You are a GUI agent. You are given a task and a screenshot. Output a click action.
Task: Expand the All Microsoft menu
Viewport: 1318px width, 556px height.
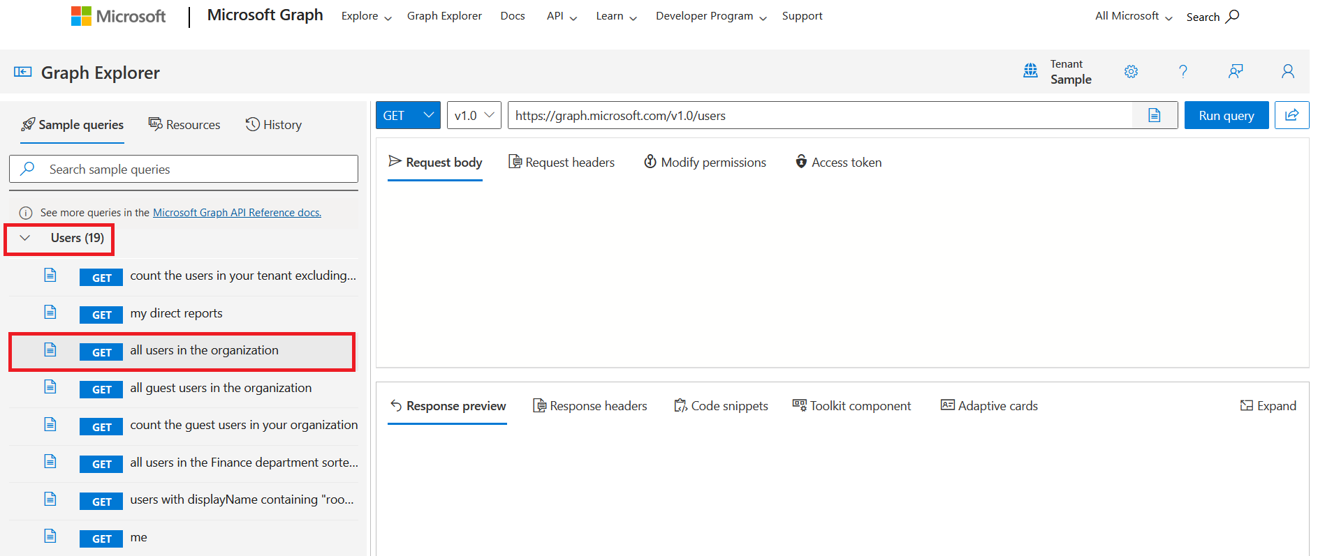[x=1134, y=16]
